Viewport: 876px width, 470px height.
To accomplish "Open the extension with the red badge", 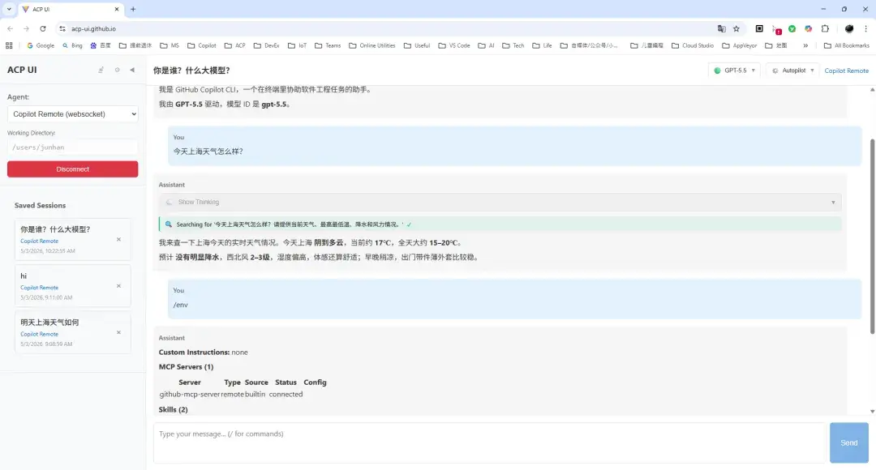I will coord(776,29).
